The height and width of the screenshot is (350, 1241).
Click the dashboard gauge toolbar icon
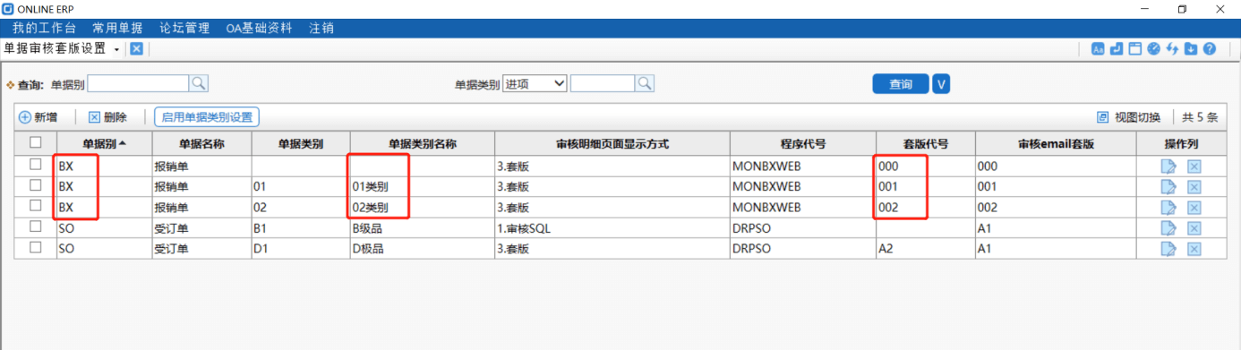coord(1153,48)
